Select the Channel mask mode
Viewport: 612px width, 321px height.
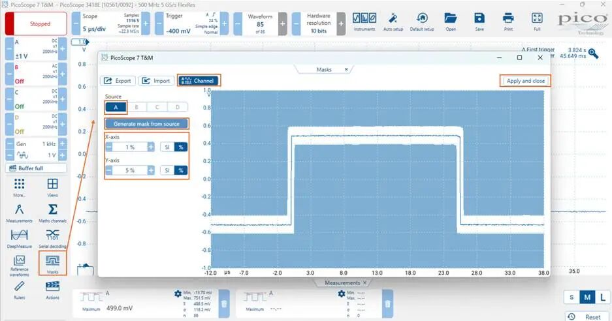[x=199, y=81]
